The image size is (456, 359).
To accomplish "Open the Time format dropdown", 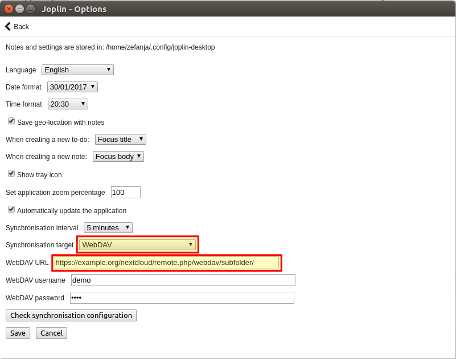I will coord(68,104).
